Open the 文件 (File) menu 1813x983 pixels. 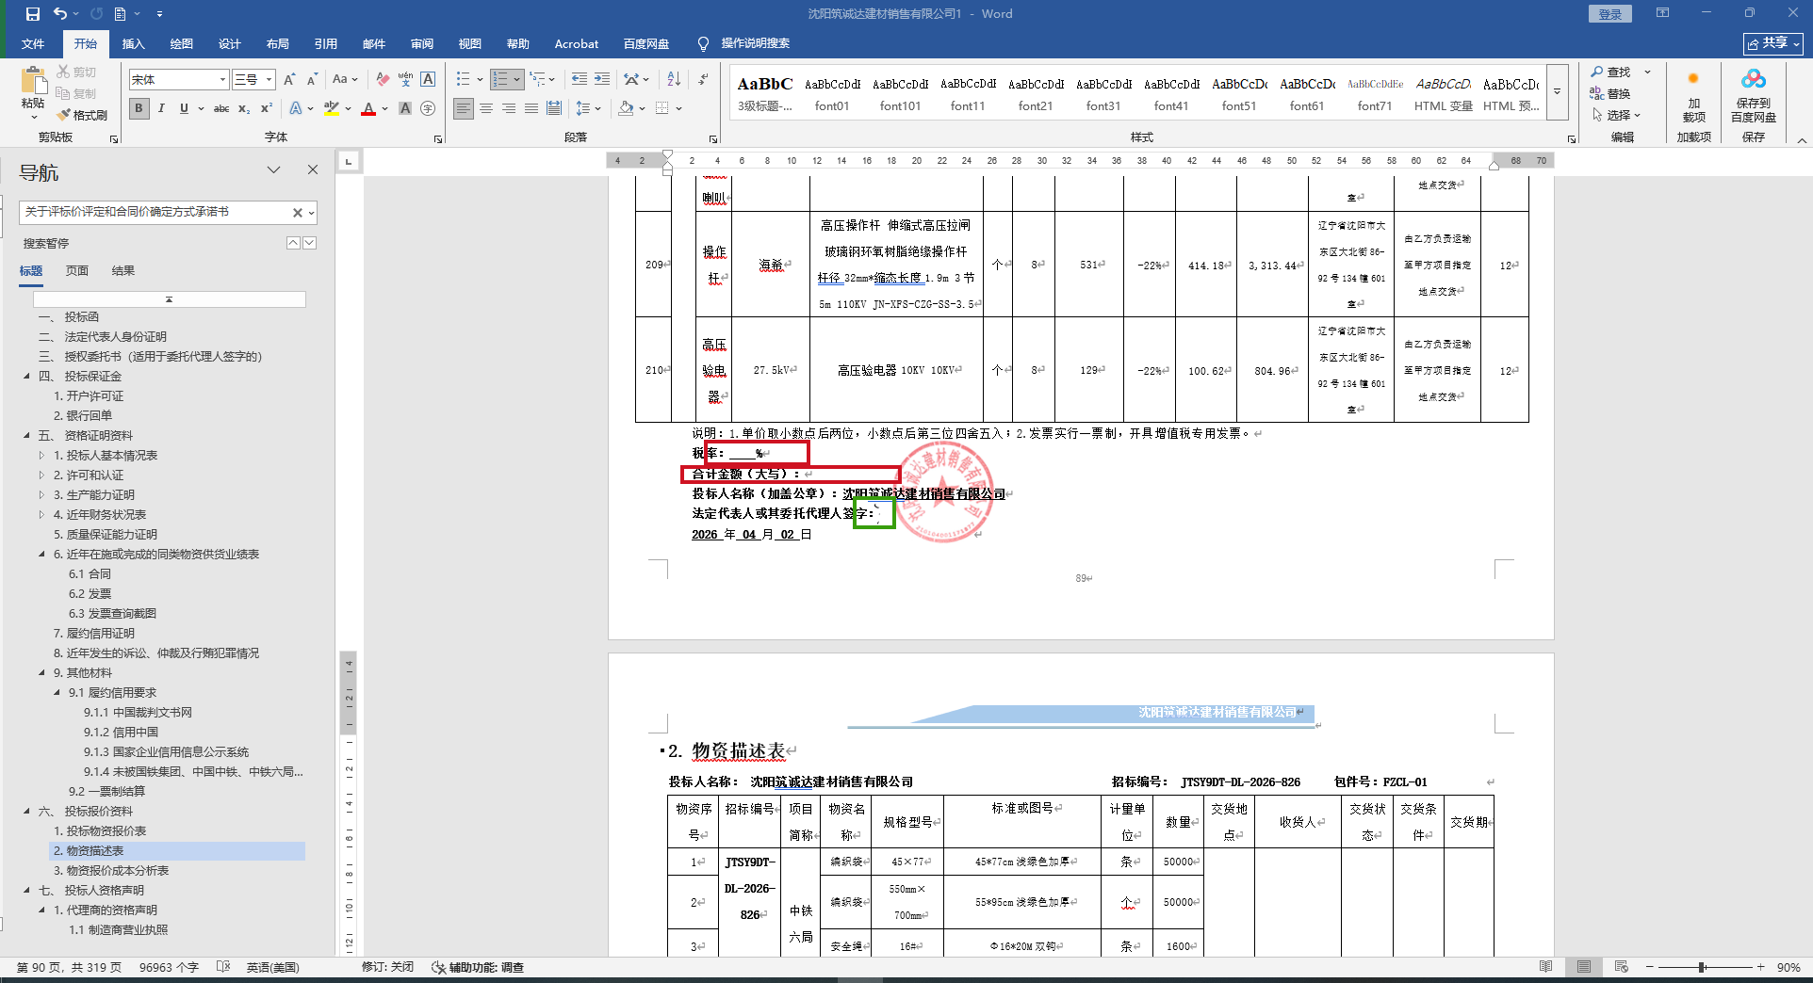click(x=33, y=44)
